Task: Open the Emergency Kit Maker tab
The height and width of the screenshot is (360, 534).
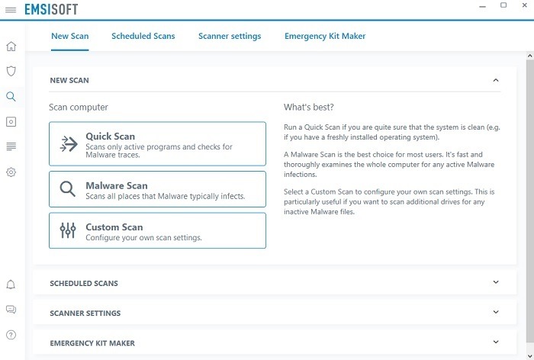Action: [x=325, y=36]
